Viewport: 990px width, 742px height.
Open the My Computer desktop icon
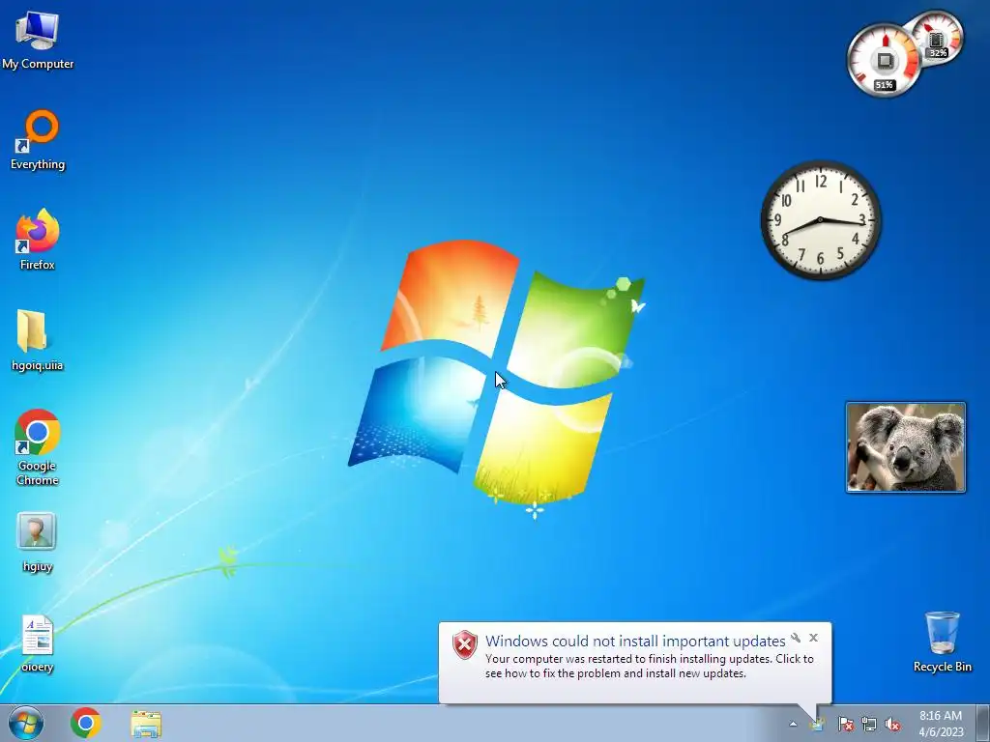(x=38, y=40)
